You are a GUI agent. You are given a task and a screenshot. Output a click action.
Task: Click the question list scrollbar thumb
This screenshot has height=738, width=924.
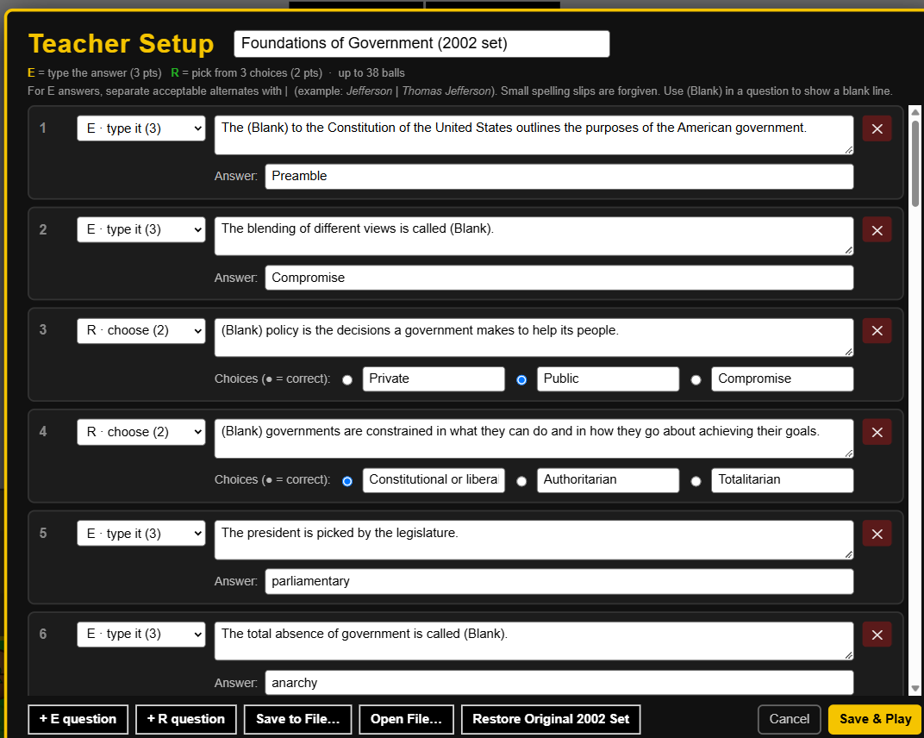point(915,163)
